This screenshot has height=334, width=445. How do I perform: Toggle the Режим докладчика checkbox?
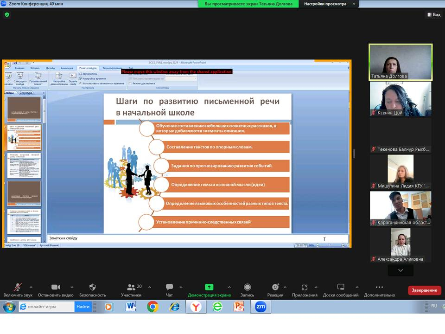(131, 83)
